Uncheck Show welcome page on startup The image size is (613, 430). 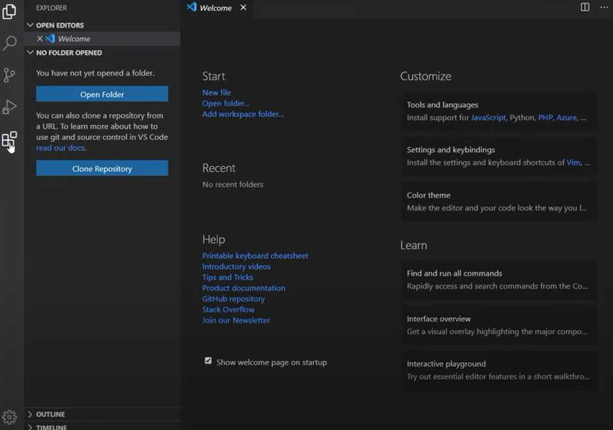pyautogui.click(x=208, y=361)
